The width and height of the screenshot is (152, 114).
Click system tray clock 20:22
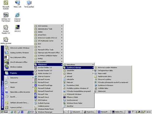[x=148, y=112]
